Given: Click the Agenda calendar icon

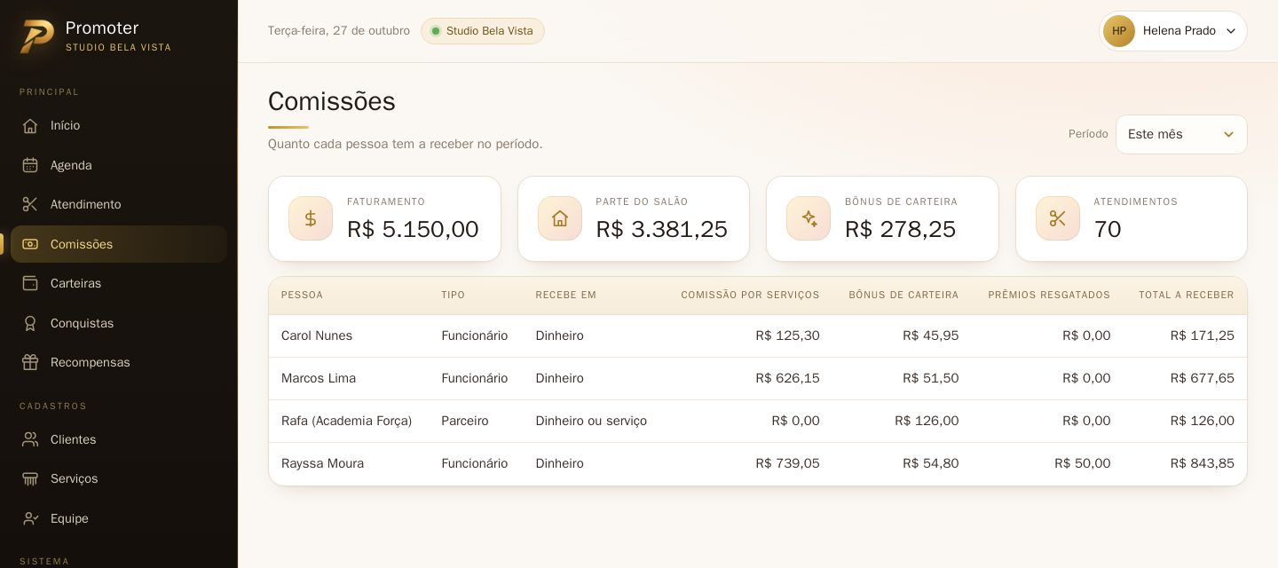Looking at the screenshot, I should (x=30, y=165).
